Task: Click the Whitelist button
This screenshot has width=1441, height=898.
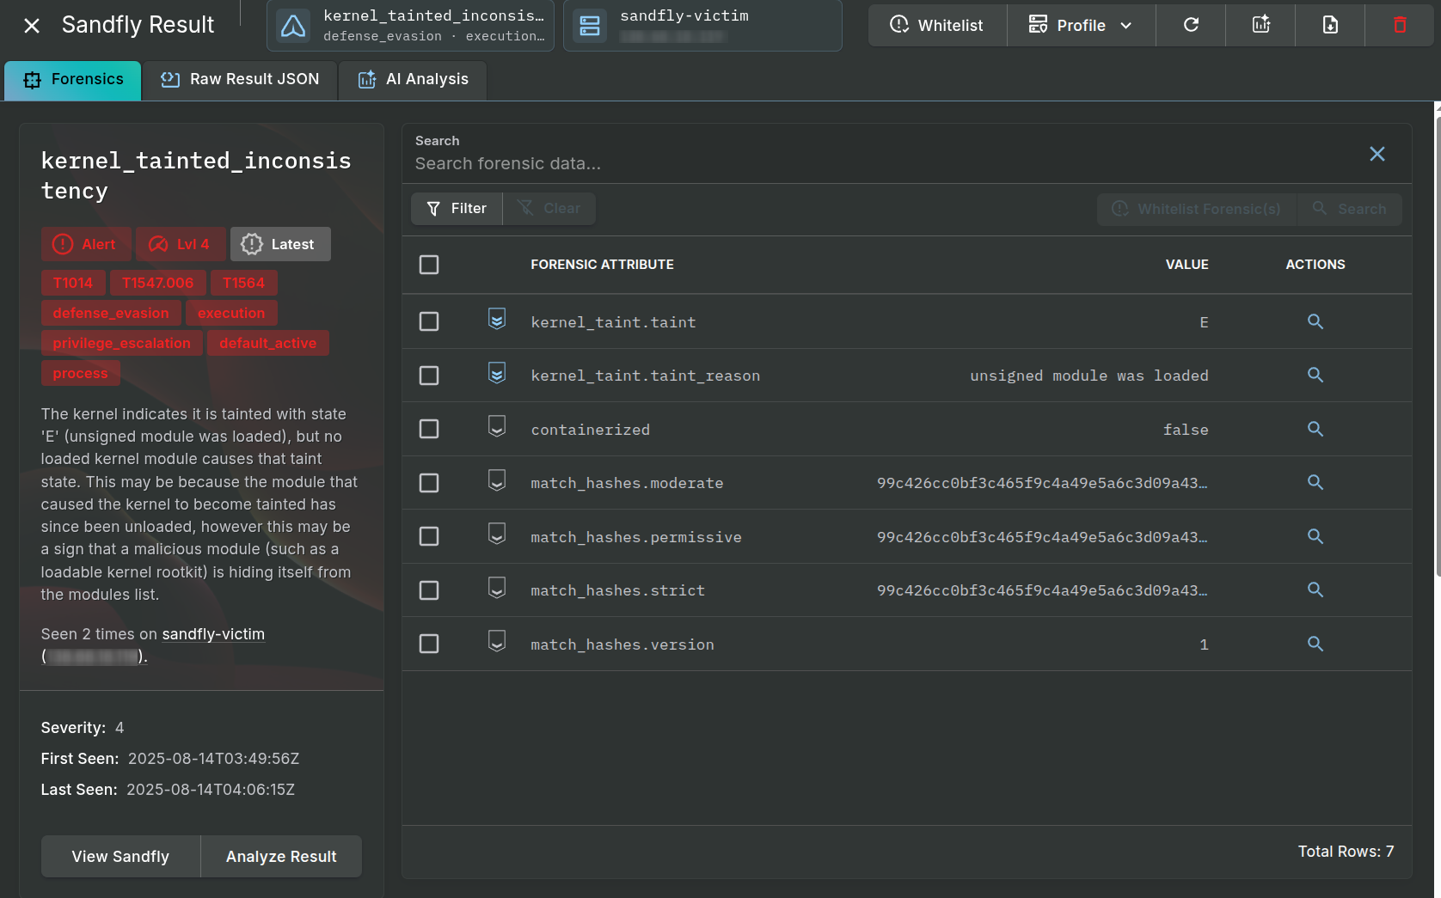Action: click(937, 25)
